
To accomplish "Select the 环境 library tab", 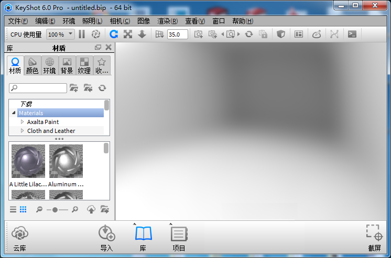I will pyautogui.click(x=50, y=66).
